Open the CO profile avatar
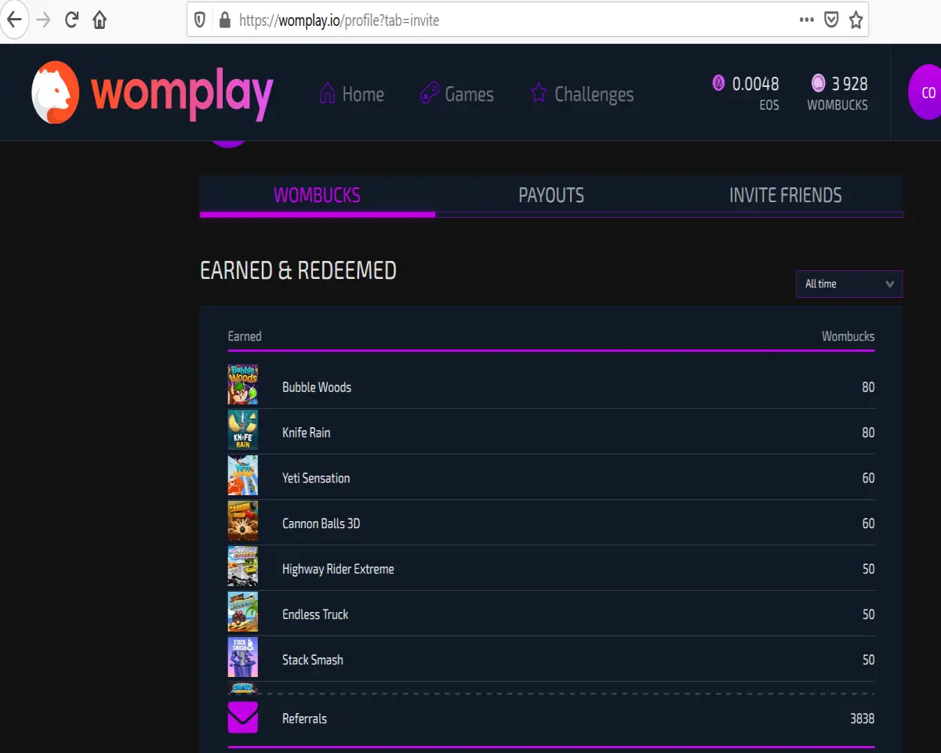 [927, 92]
